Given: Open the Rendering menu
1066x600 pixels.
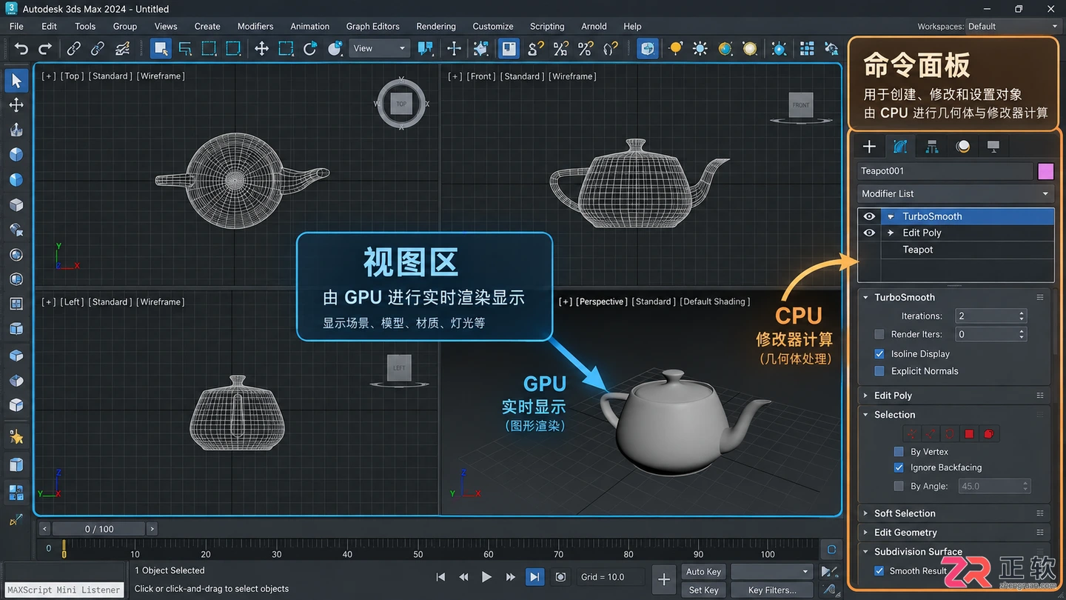Looking at the screenshot, I should (436, 26).
